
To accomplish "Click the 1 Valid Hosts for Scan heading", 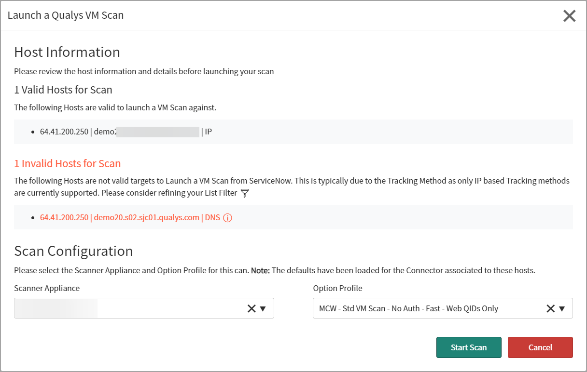I will click(63, 90).
